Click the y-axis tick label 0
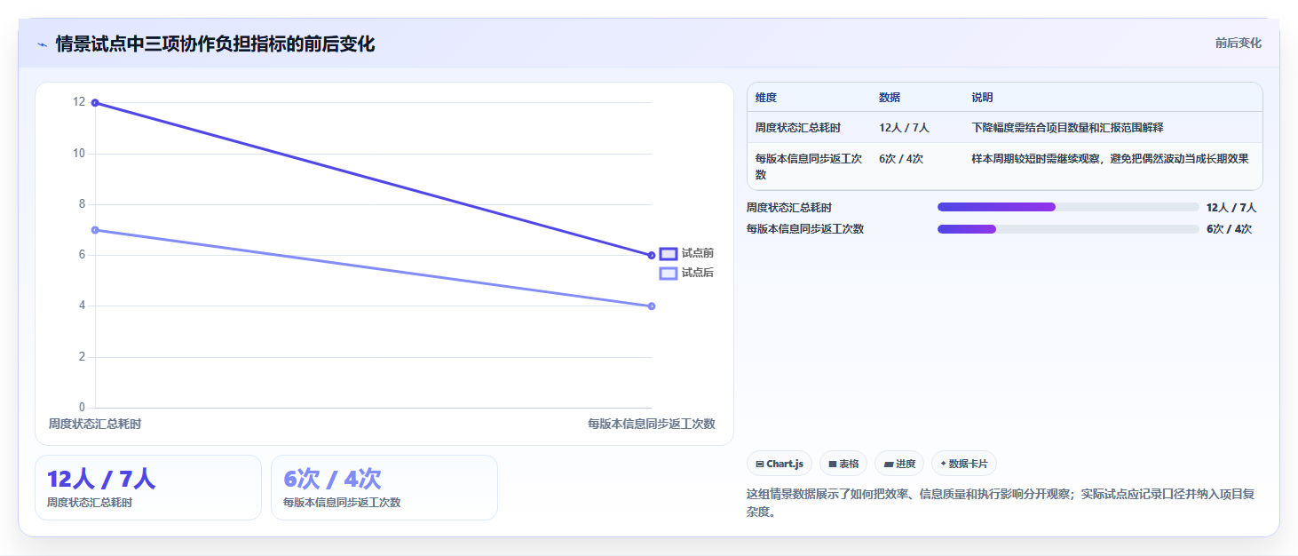 coord(82,408)
